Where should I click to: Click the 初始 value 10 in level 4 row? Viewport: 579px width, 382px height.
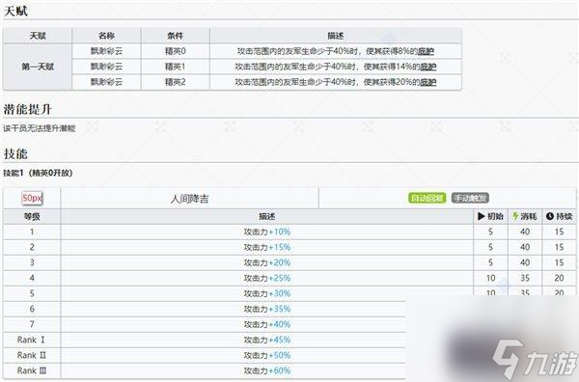(490, 278)
